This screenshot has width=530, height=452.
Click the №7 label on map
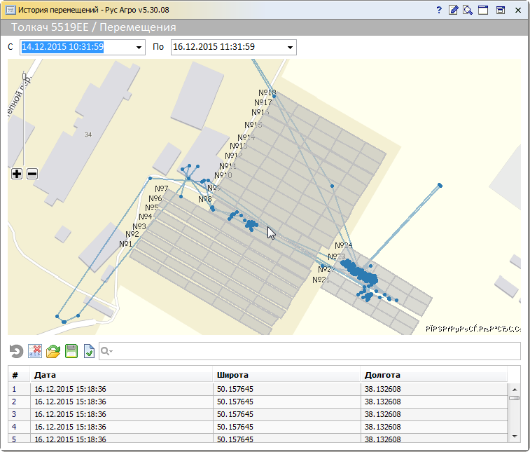pyautogui.click(x=161, y=189)
